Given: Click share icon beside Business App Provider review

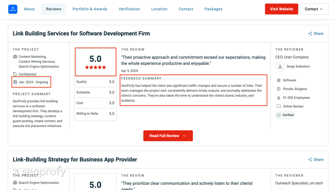Looking at the screenshot, I should coord(310,159).
